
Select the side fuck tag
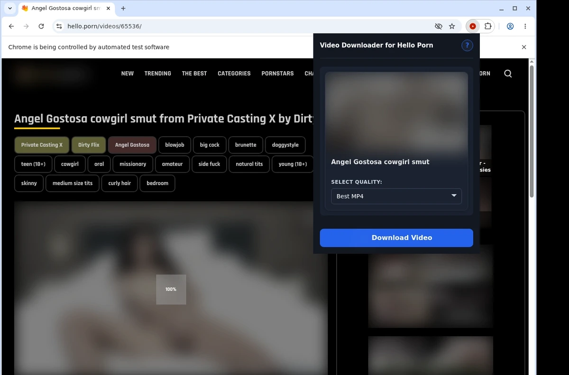[209, 164]
